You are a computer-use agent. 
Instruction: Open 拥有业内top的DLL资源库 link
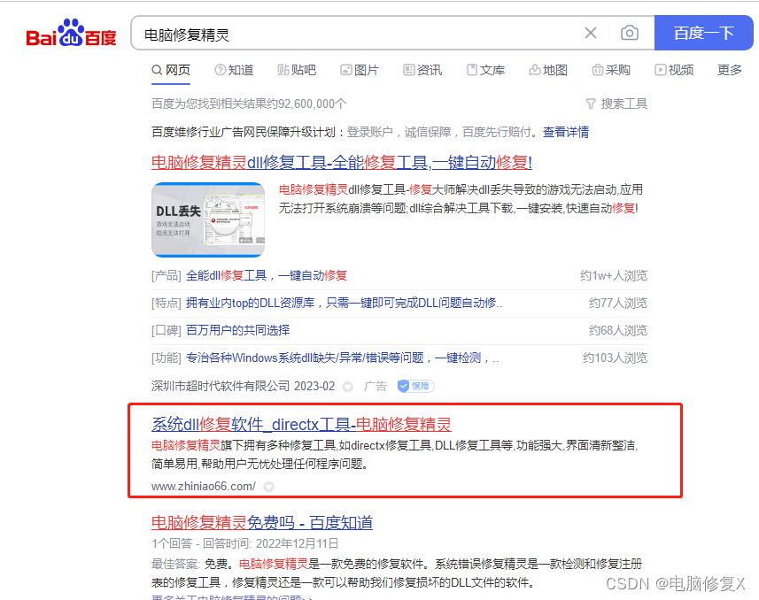(345, 303)
